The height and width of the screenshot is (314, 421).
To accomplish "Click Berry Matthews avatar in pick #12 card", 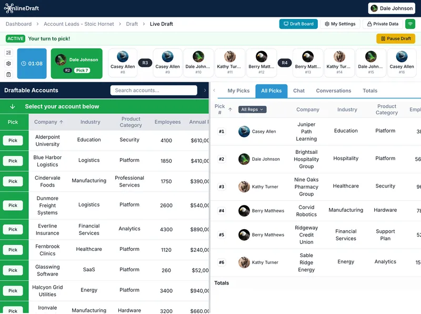I will [261, 56].
